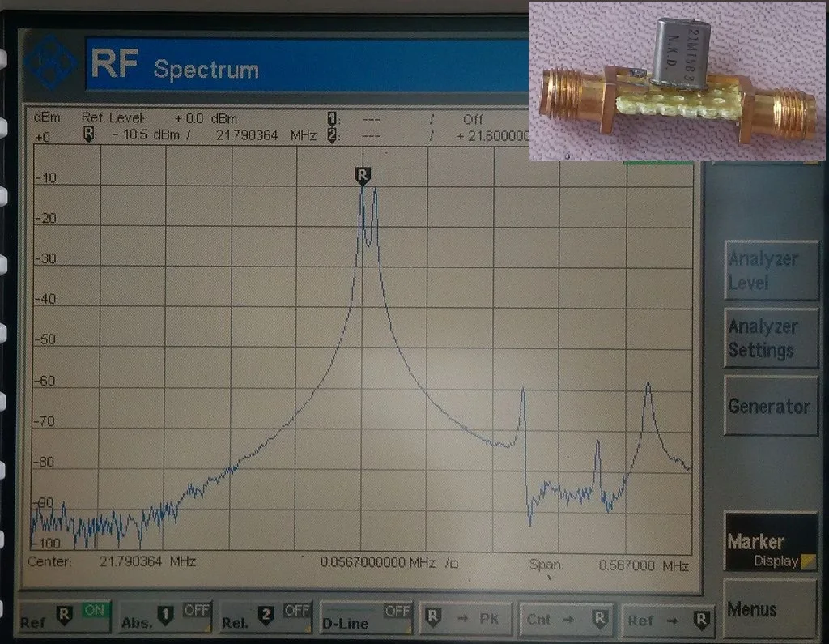Click the R marker on the trace peak
This screenshot has height=644, width=829.
(x=362, y=175)
